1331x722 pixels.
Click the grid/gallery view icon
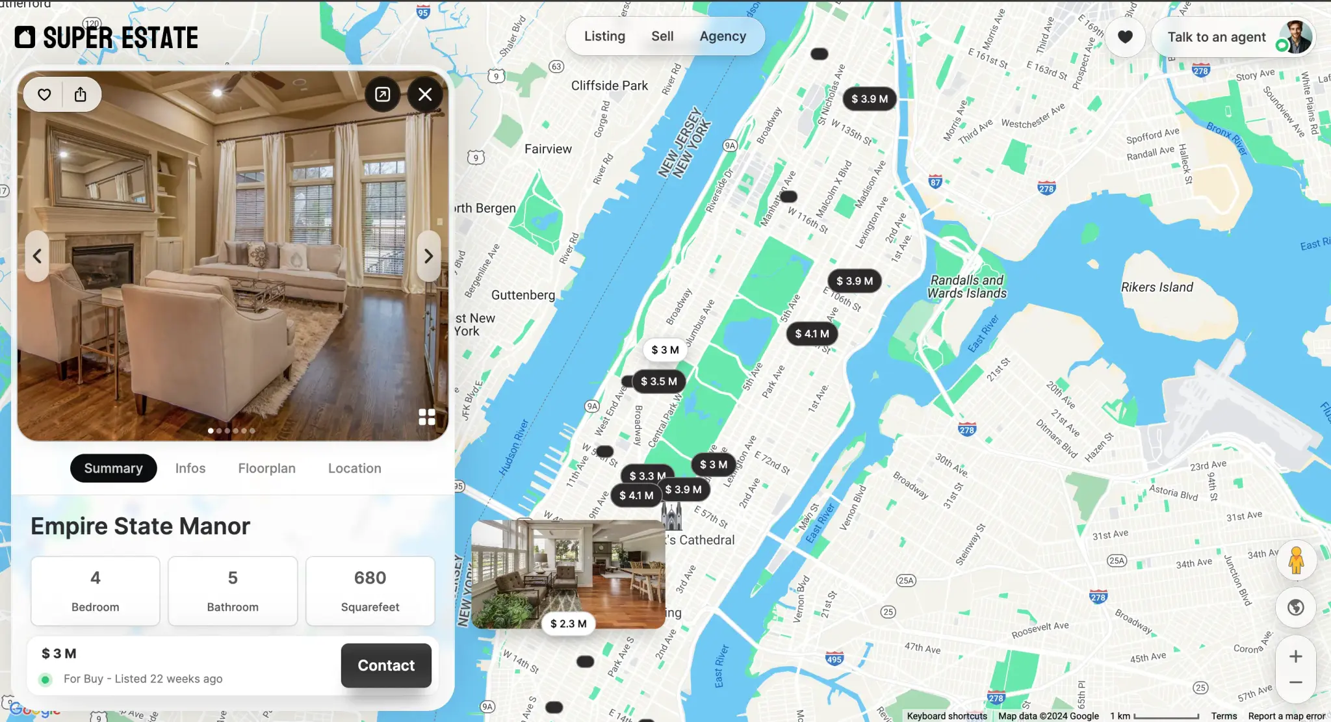click(x=426, y=415)
